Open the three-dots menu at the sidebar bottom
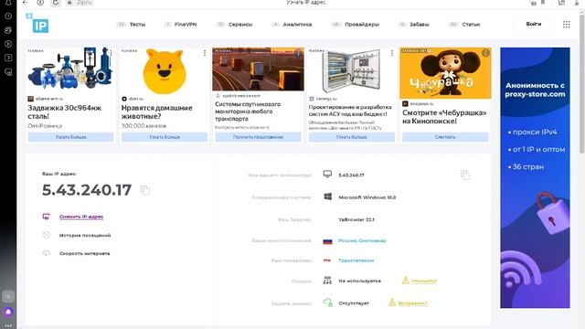Viewport: 585px width, 329px height. point(8,325)
